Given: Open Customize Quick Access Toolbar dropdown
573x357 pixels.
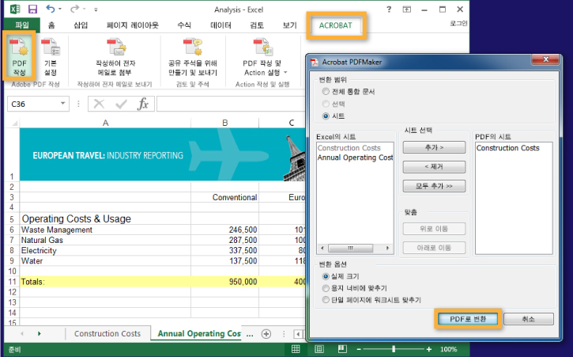Looking at the screenshot, I should pos(96,9).
